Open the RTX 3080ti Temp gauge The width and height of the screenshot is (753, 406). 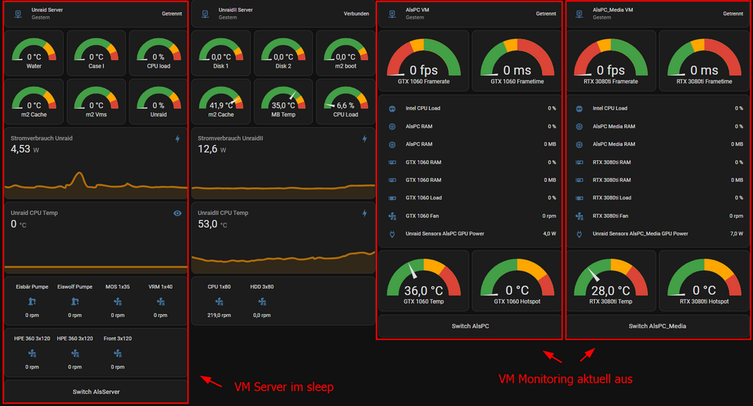point(611,281)
